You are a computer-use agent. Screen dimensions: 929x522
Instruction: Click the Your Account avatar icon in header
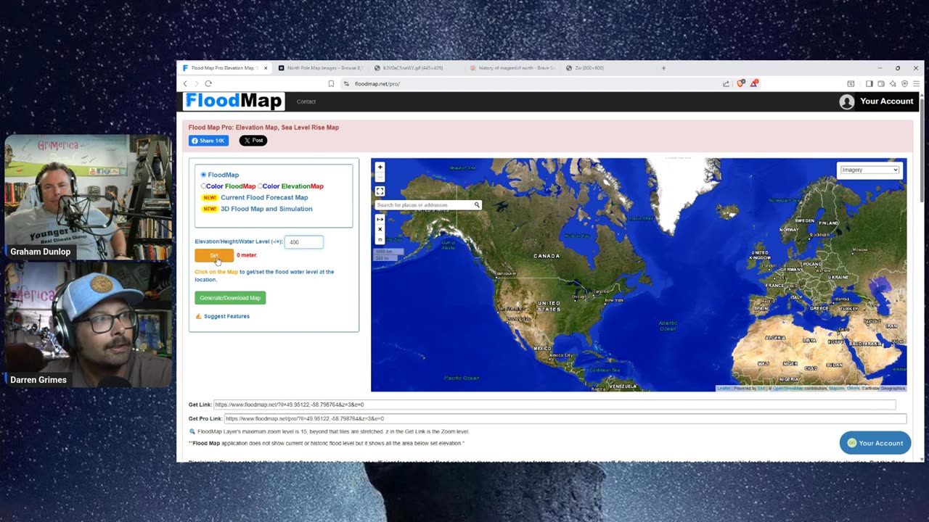click(x=846, y=101)
